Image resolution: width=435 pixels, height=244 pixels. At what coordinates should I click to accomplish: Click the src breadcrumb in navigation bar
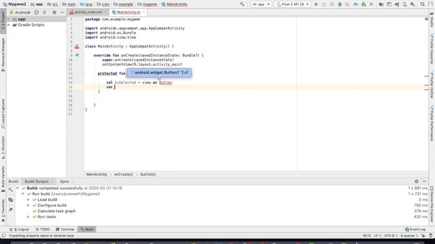53,4
